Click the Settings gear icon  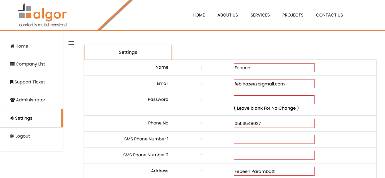pyautogui.click(x=12, y=118)
